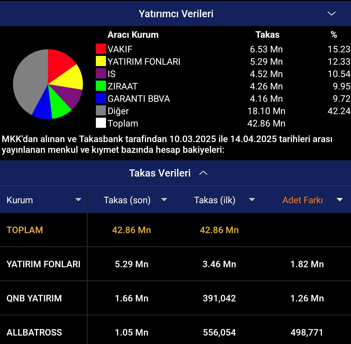The height and width of the screenshot is (344, 351).
Task: Click the 18.10 Mn Diğer takas value
Action: click(x=266, y=111)
